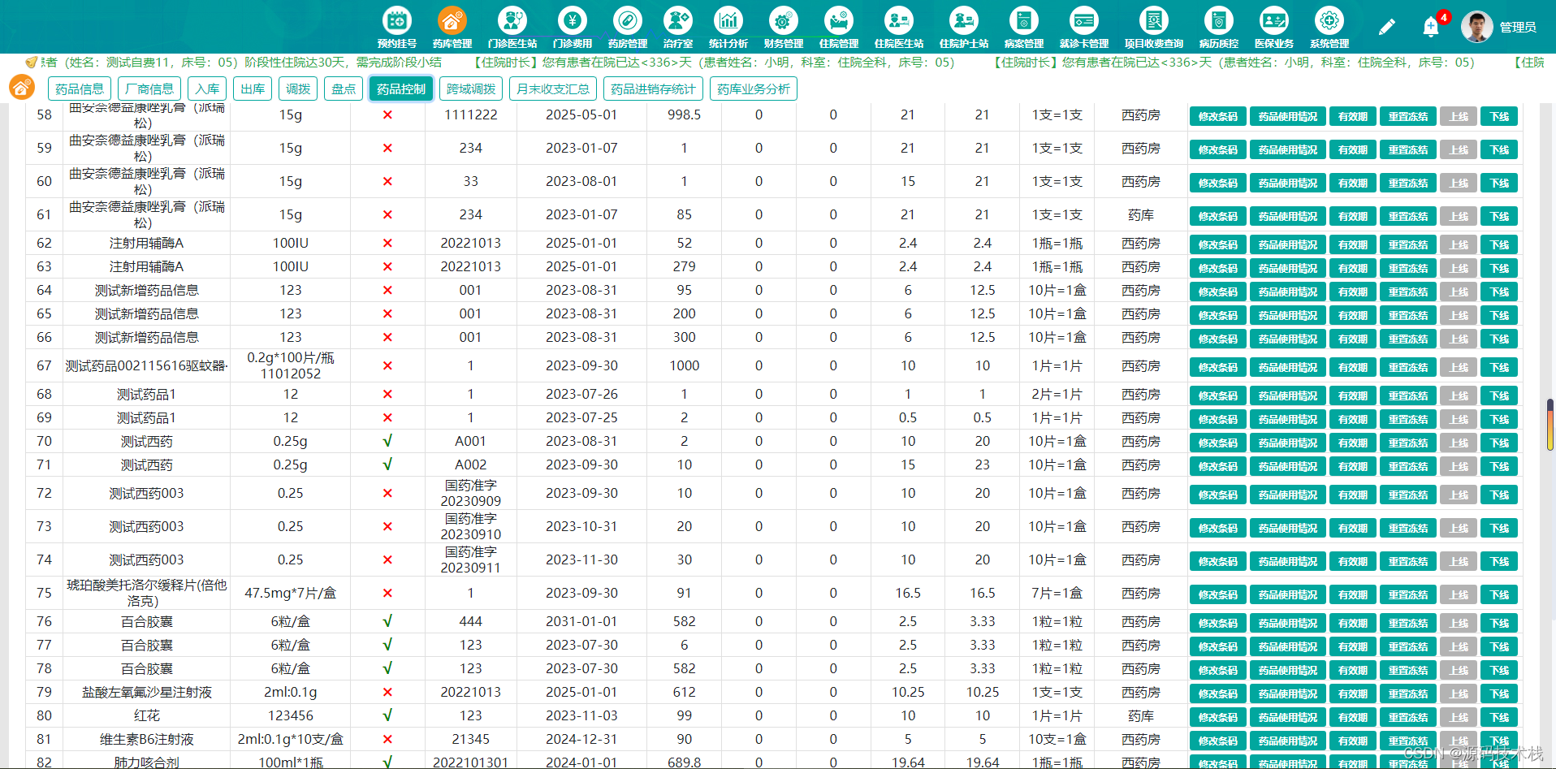
Task: Open the 药房管理 pill icon
Action: pos(627,20)
